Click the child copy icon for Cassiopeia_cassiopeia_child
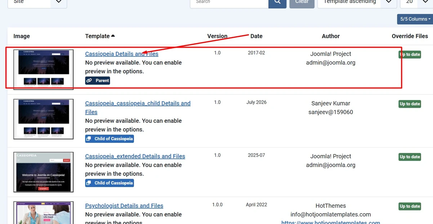Viewport: 433px width, 224px height. (x=89, y=139)
